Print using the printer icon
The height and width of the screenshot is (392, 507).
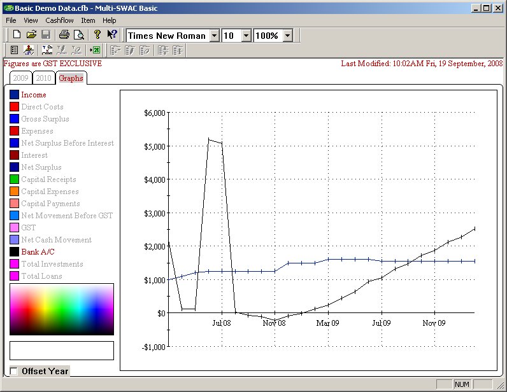point(64,34)
